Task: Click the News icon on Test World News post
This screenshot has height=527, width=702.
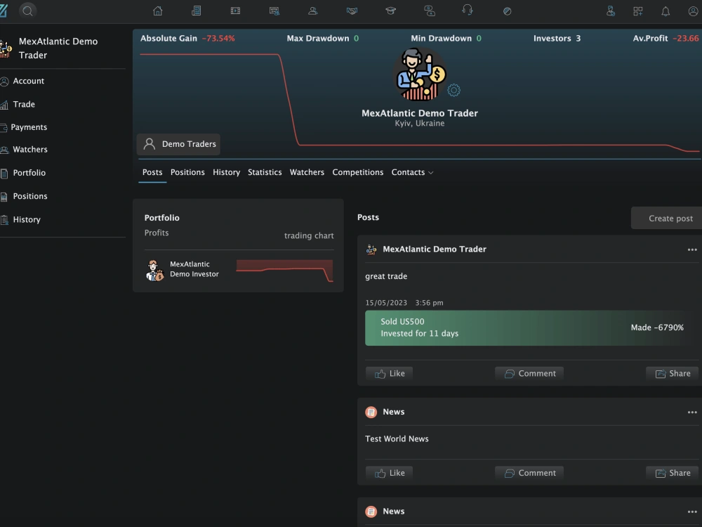Action: 371,412
